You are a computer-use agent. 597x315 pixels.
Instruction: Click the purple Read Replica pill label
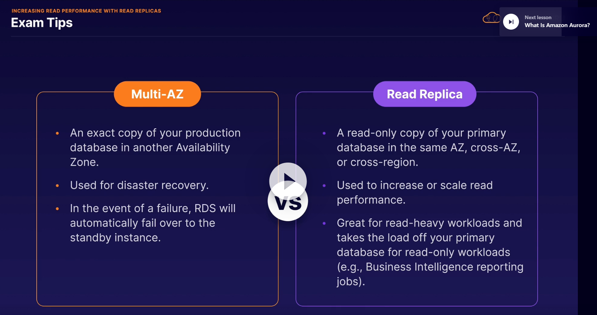424,94
